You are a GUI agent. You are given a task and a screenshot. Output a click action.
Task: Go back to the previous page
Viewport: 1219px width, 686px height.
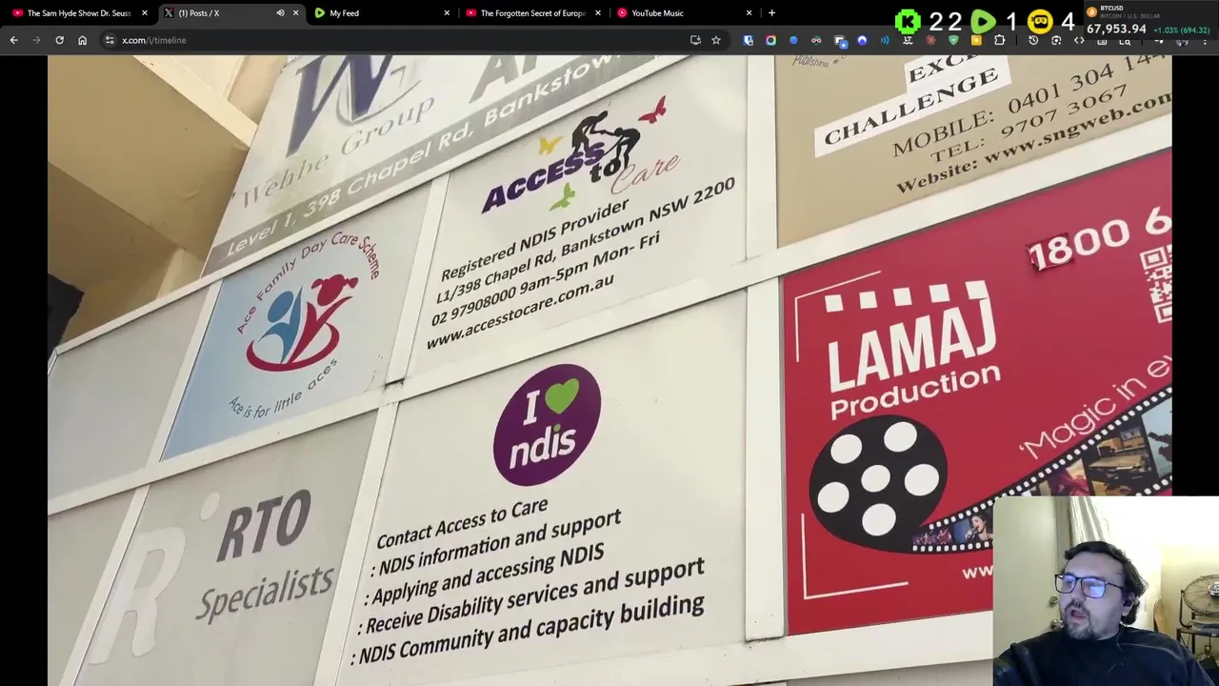pos(13,40)
